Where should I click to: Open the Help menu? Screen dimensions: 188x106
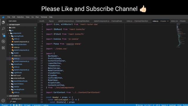tap(51, 17)
